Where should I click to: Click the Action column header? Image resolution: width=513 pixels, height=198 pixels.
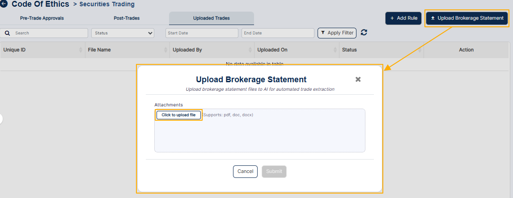pos(466,50)
